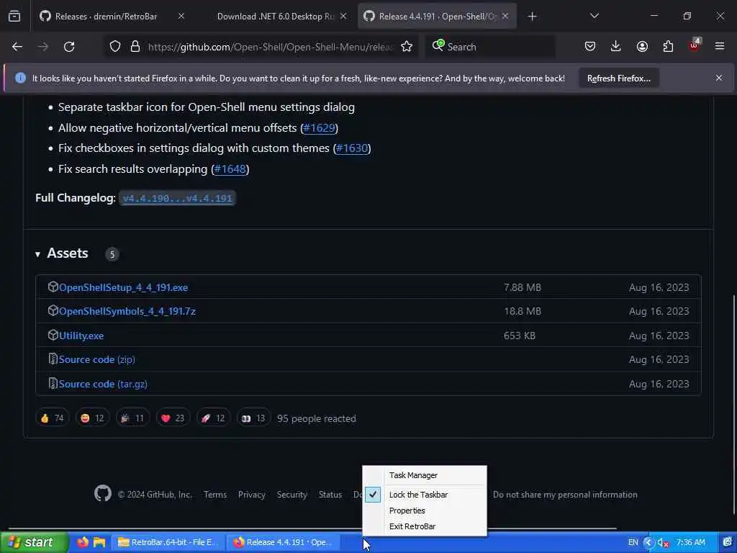Viewport: 737px width, 553px height.
Task: Open a new browser tab
Action: click(532, 17)
